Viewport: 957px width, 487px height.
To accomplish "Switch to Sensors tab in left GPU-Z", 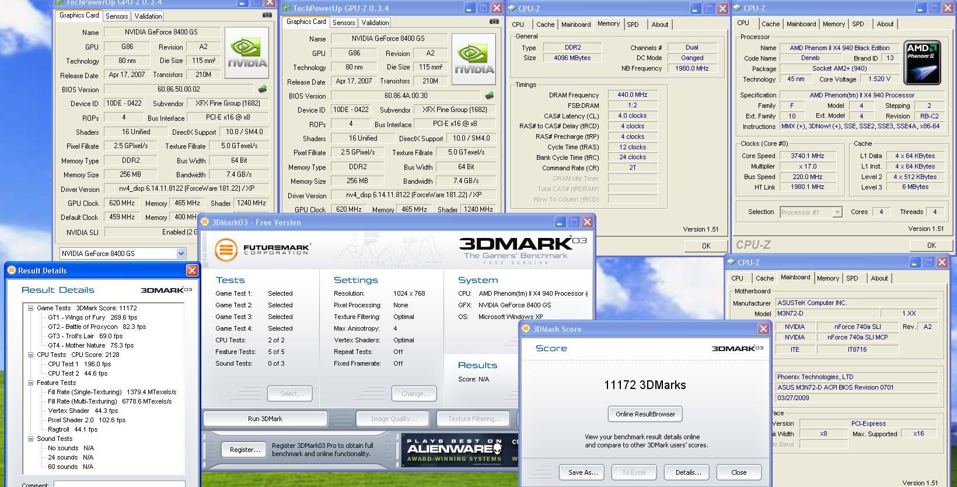I will (x=117, y=16).
